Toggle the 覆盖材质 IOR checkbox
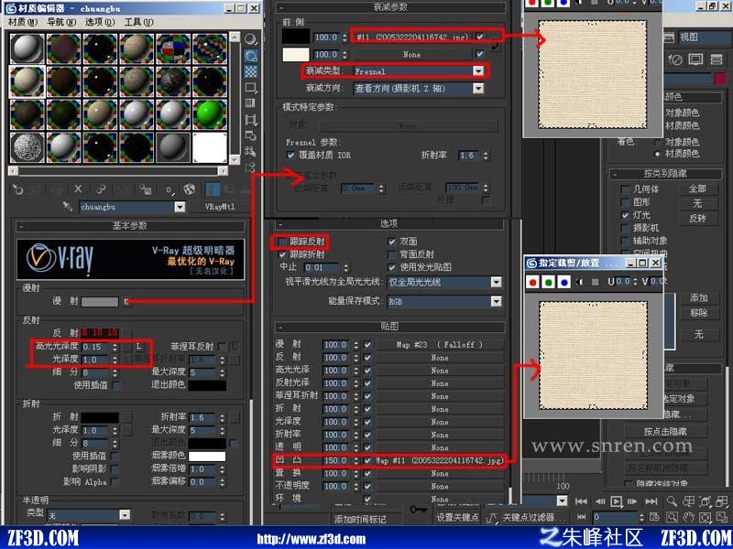733x549 pixels. (290, 155)
